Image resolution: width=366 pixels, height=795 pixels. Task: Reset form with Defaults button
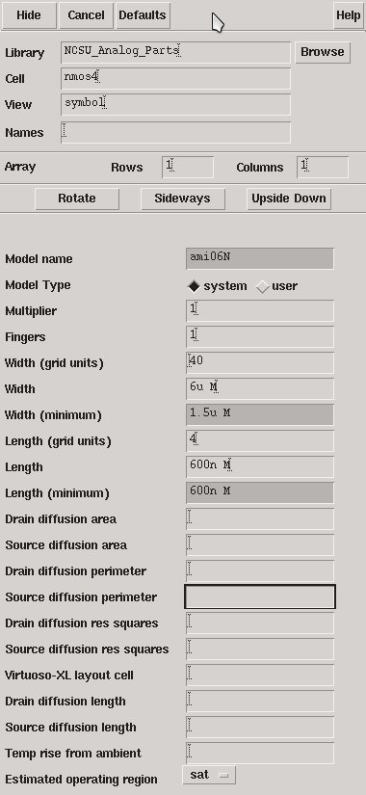click(143, 15)
